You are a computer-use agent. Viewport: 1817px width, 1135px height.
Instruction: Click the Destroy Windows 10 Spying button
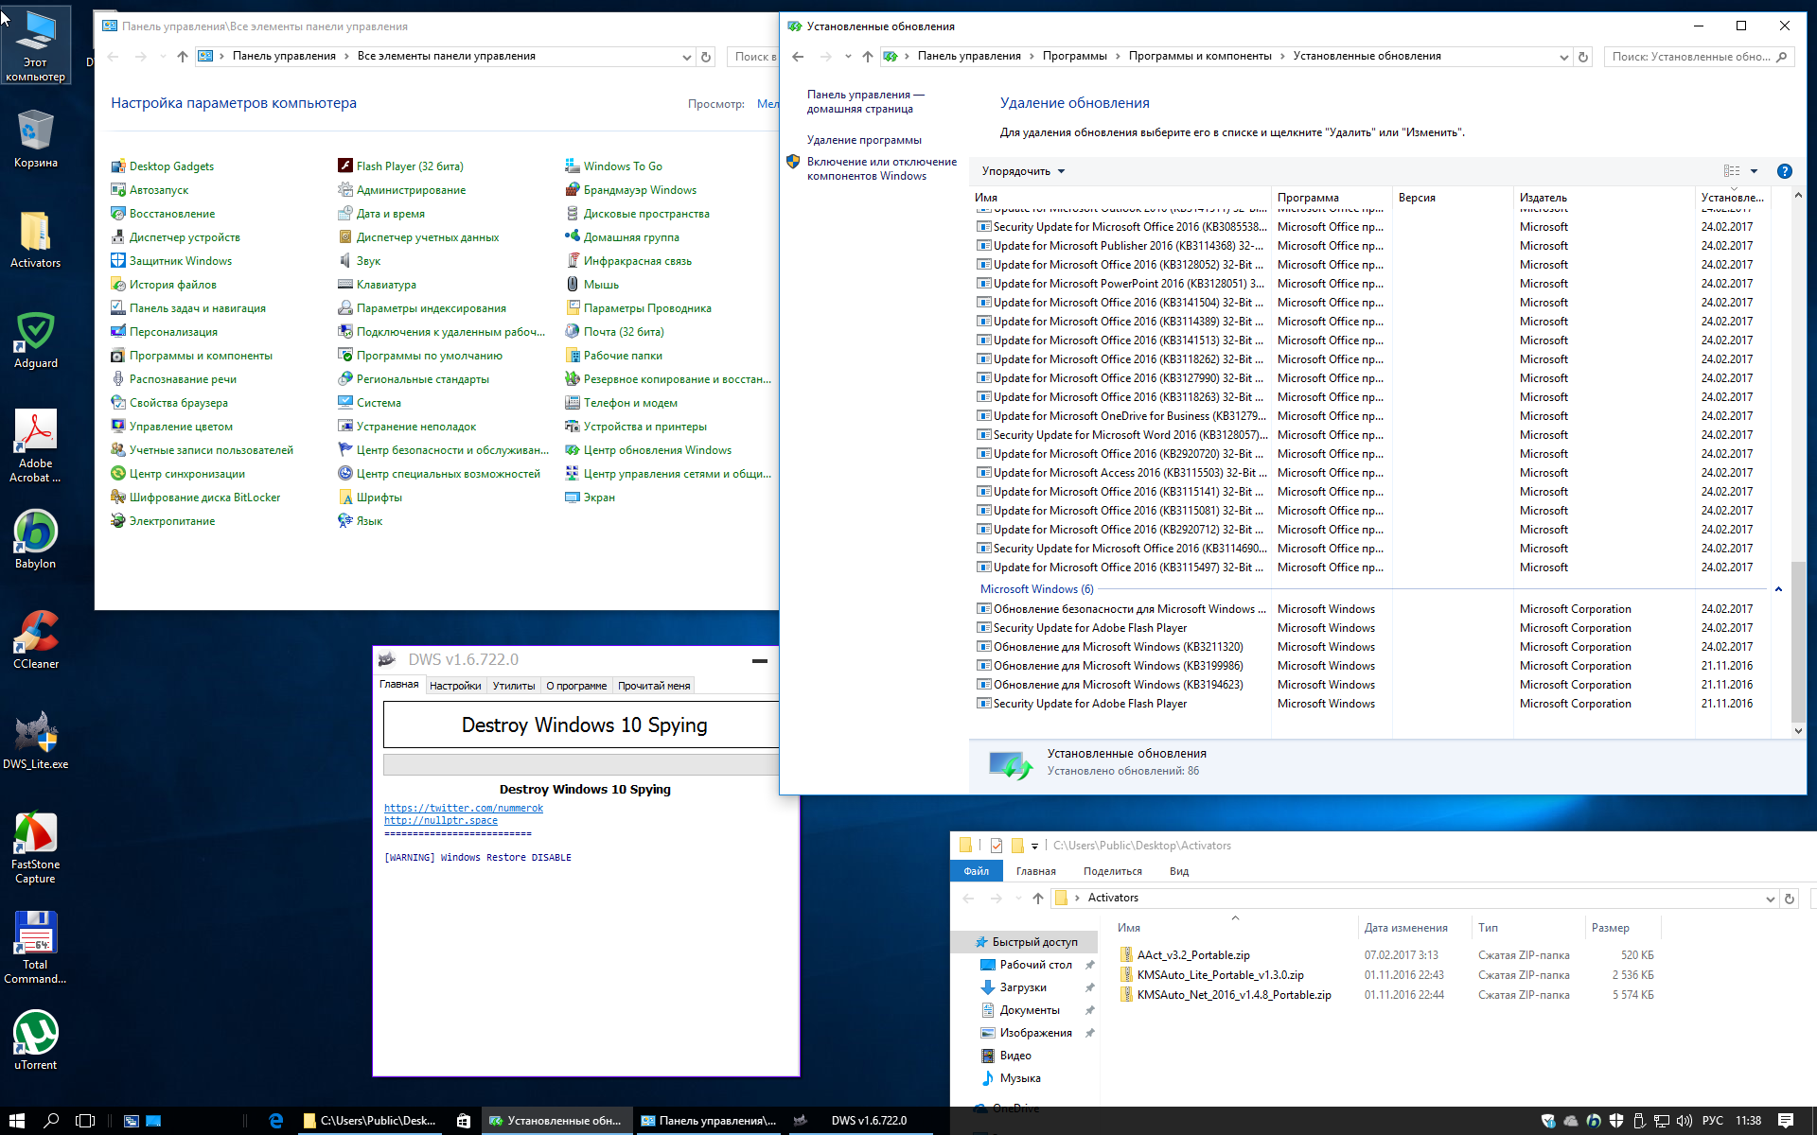(x=581, y=725)
